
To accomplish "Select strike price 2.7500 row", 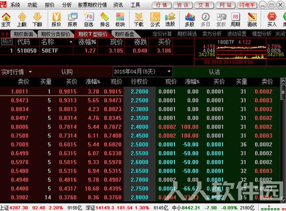I will pos(140,188).
